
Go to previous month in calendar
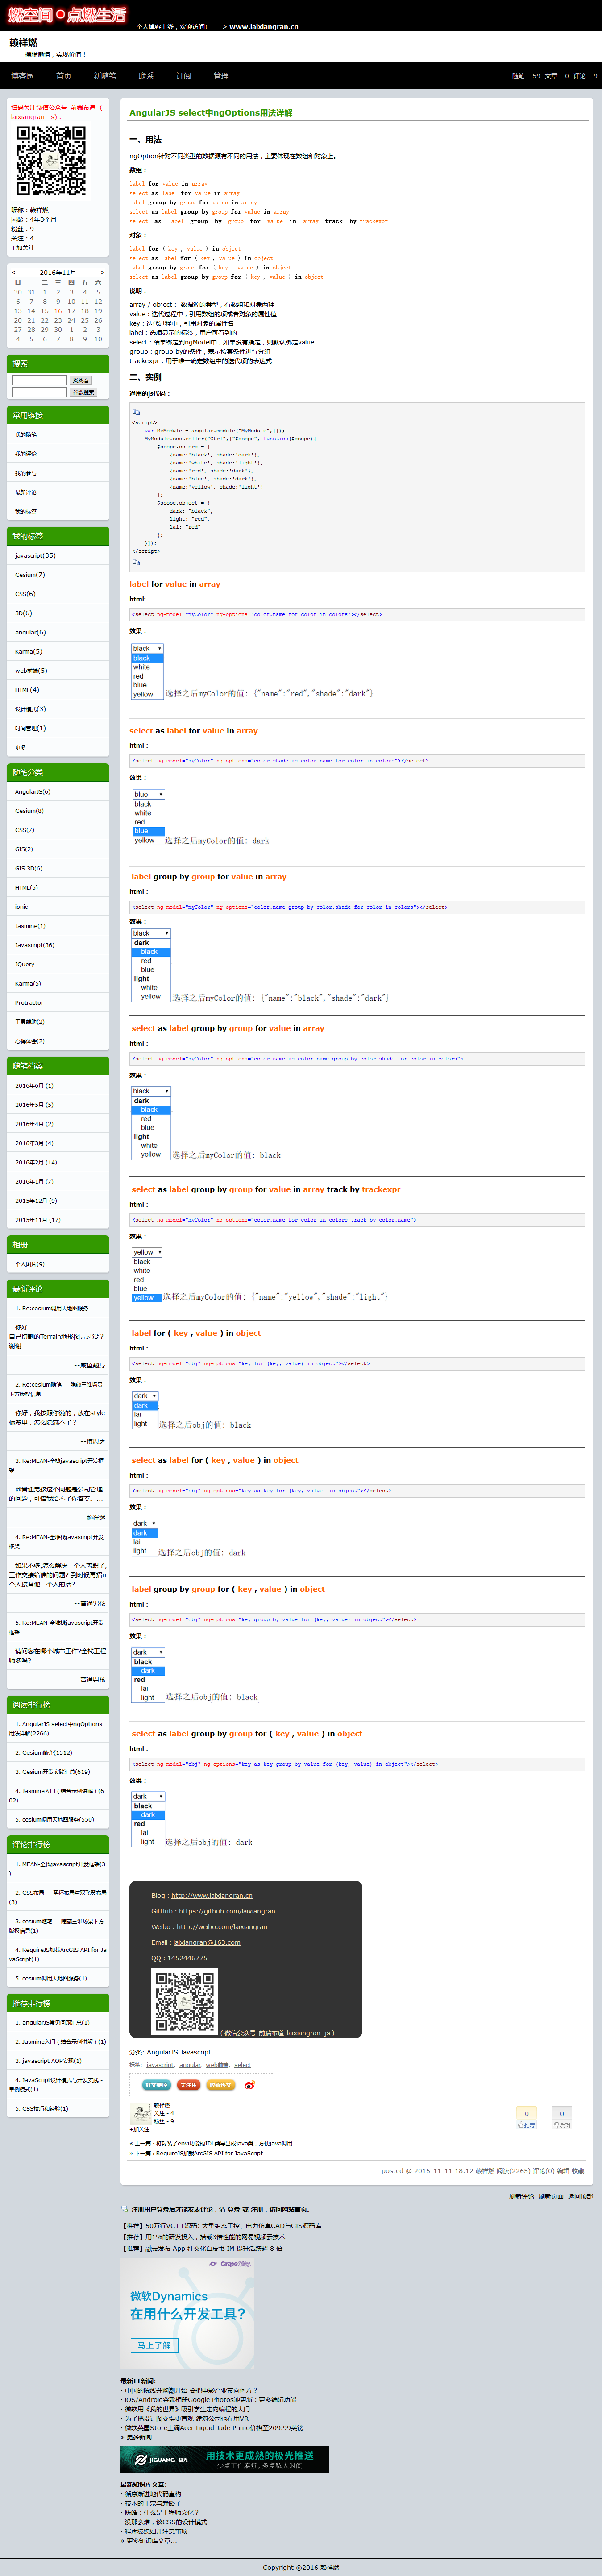[x=14, y=272]
